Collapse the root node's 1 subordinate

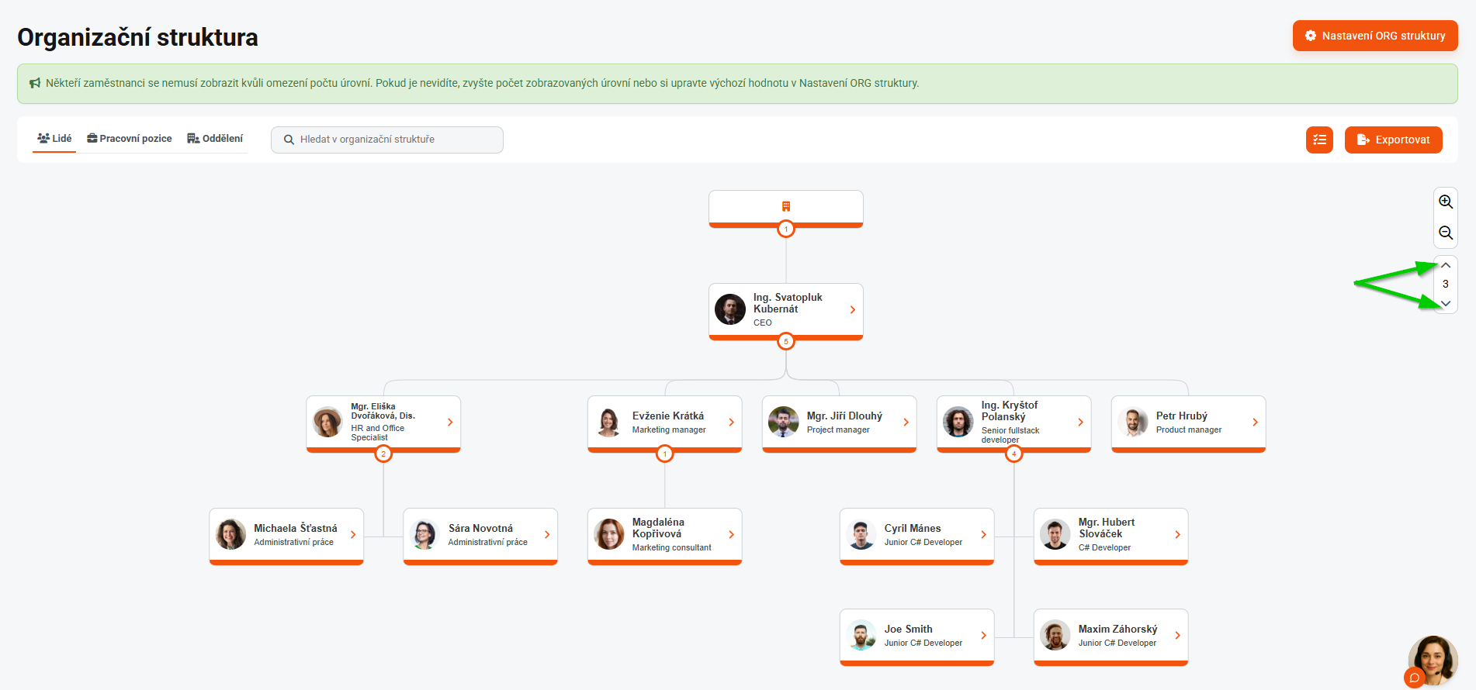(786, 229)
